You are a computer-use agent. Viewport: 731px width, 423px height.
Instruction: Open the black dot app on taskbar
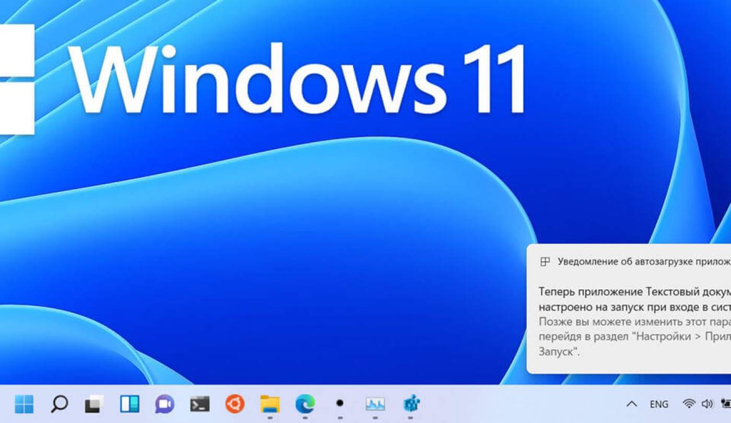(x=340, y=403)
